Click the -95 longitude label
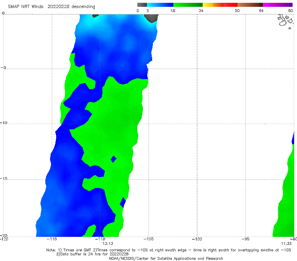297x261 pixels. point(245,239)
